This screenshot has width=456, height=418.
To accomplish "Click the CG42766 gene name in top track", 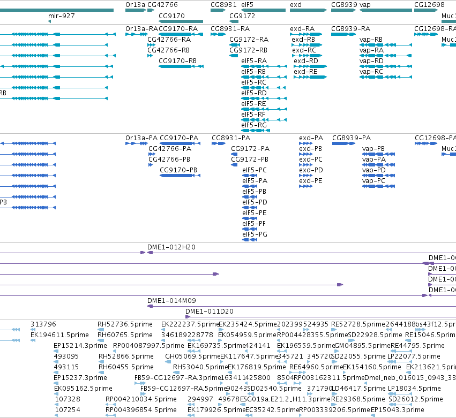I will point(162,5).
